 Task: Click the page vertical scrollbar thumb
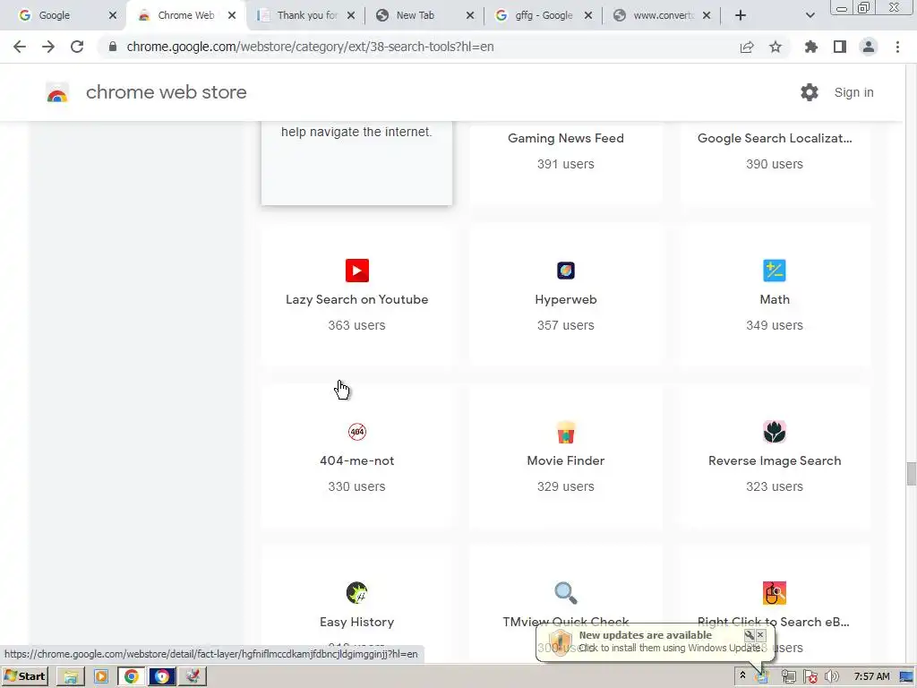(911, 473)
